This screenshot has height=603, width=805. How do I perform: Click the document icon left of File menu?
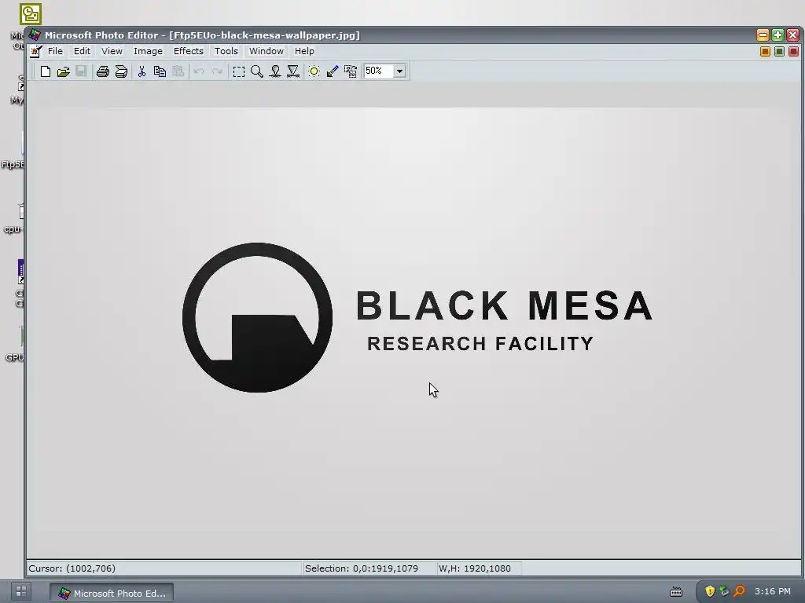coord(35,51)
